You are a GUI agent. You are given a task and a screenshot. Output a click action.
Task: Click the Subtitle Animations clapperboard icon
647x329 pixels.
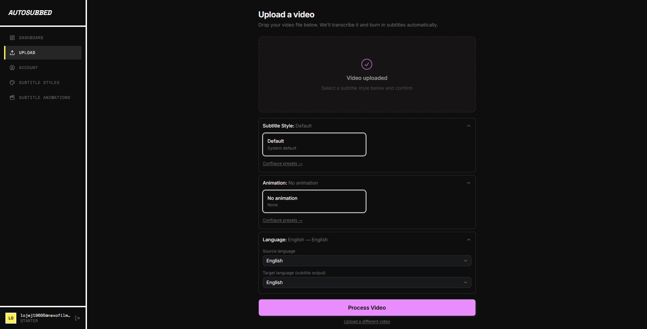(x=12, y=98)
